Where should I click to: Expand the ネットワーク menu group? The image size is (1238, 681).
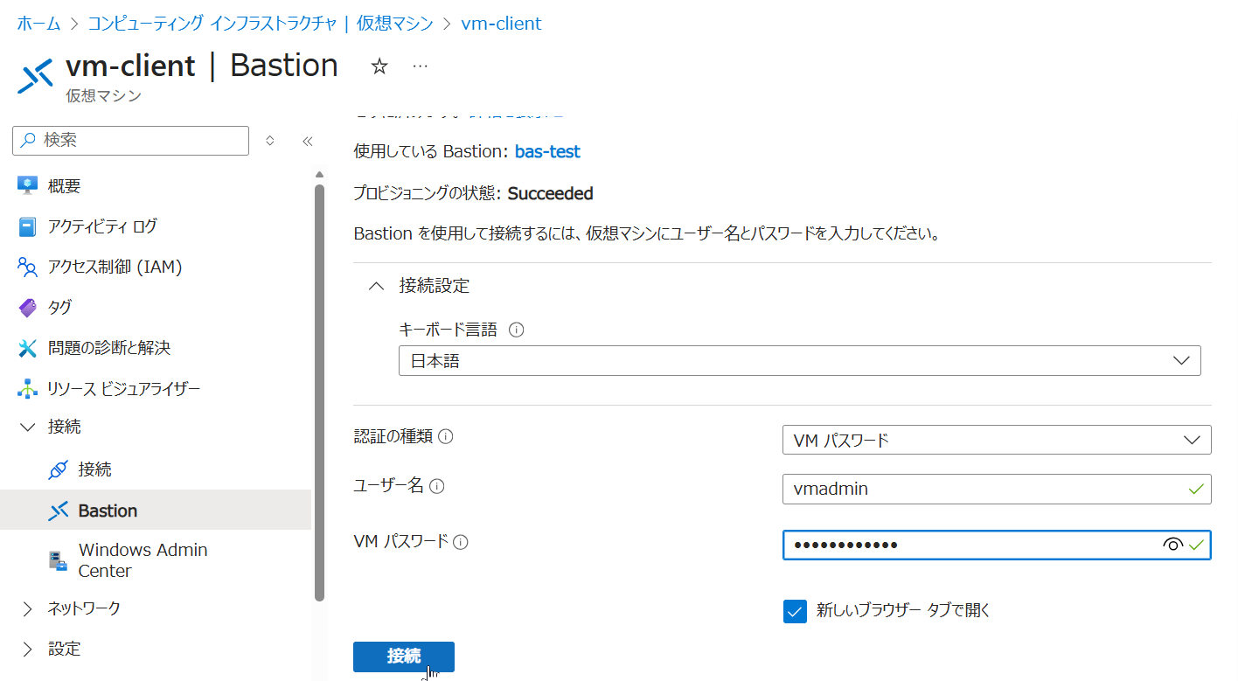coord(27,608)
